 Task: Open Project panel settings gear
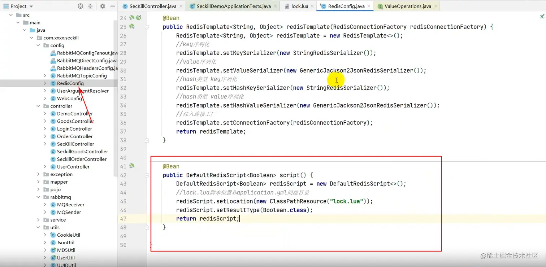coord(103,6)
